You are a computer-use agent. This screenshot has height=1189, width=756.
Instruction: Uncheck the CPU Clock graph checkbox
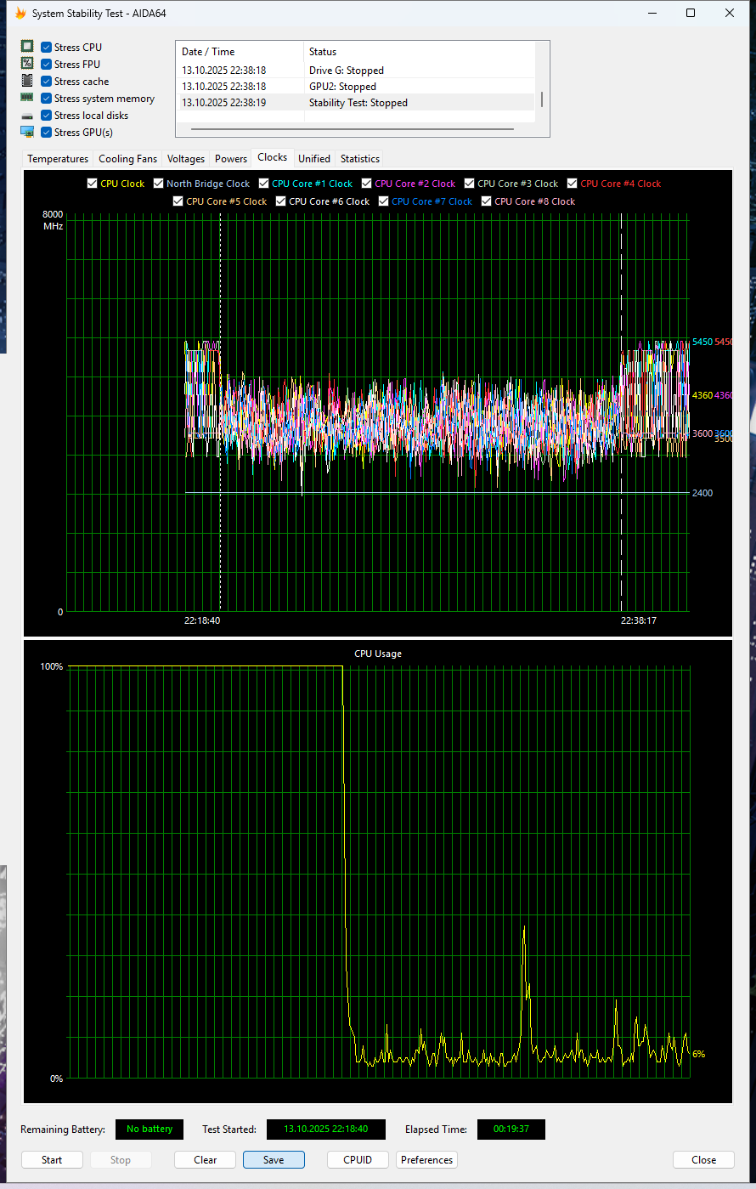point(91,183)
